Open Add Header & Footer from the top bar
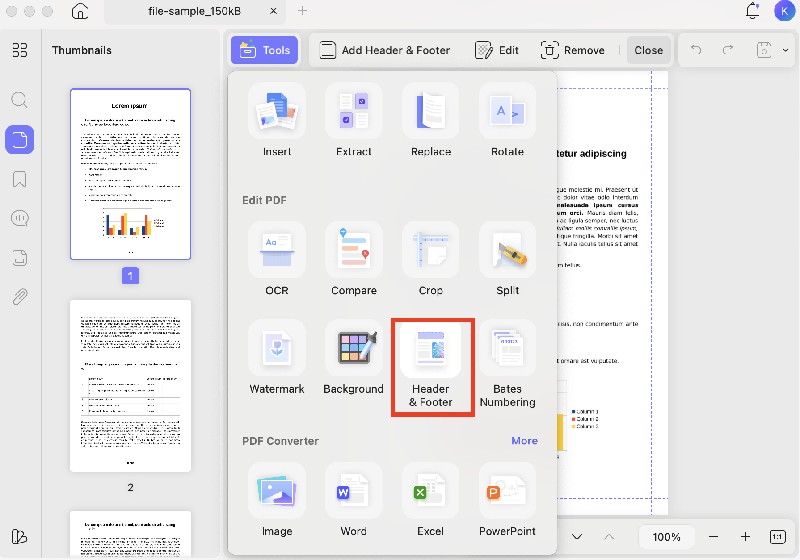 (384, 50)
